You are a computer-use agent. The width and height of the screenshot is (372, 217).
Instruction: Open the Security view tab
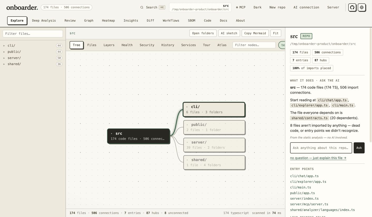click(x=147, y=45)
